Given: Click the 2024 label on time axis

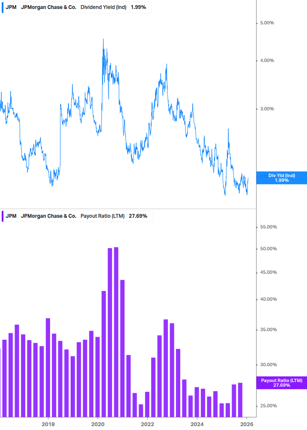Looking at the screenshot, I should click(197, 424).
